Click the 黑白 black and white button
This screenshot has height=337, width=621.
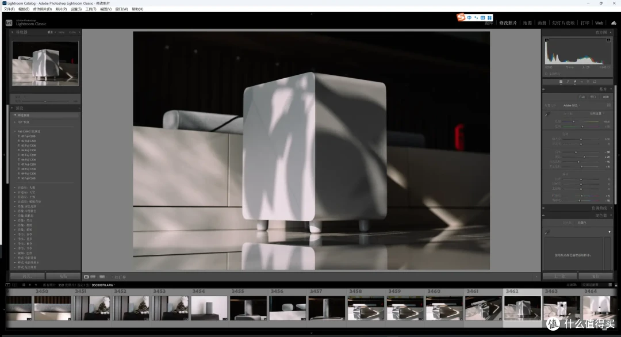(x=593, y=97)
